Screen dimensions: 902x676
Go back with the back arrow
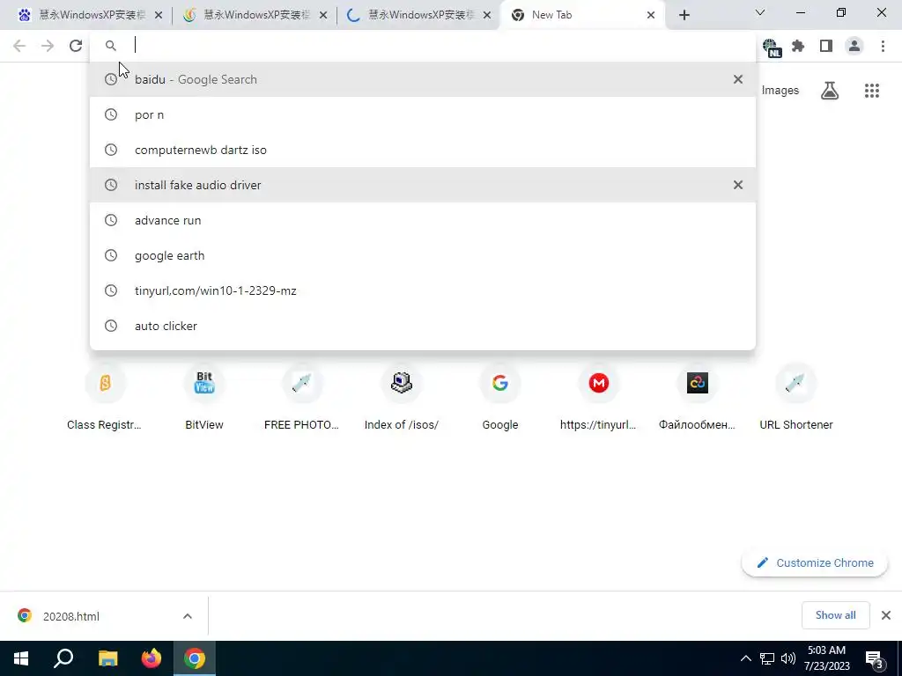click(x=19, y=46)
